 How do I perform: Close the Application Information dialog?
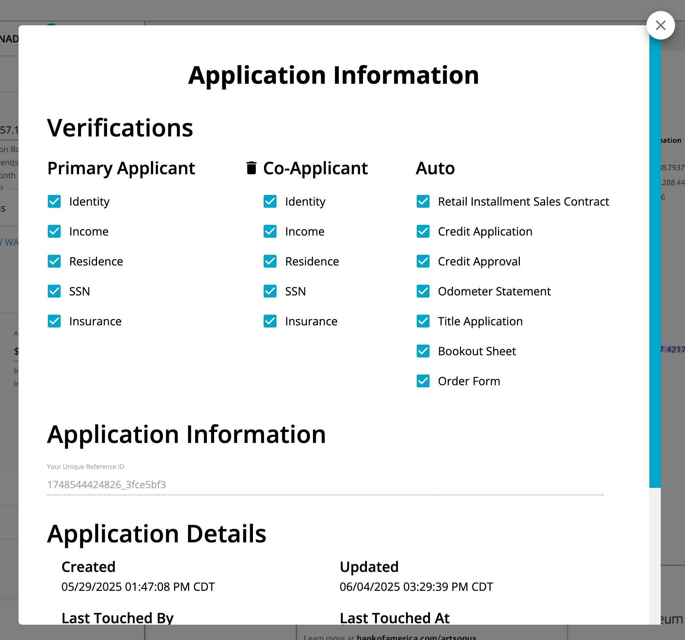point(660,25)
